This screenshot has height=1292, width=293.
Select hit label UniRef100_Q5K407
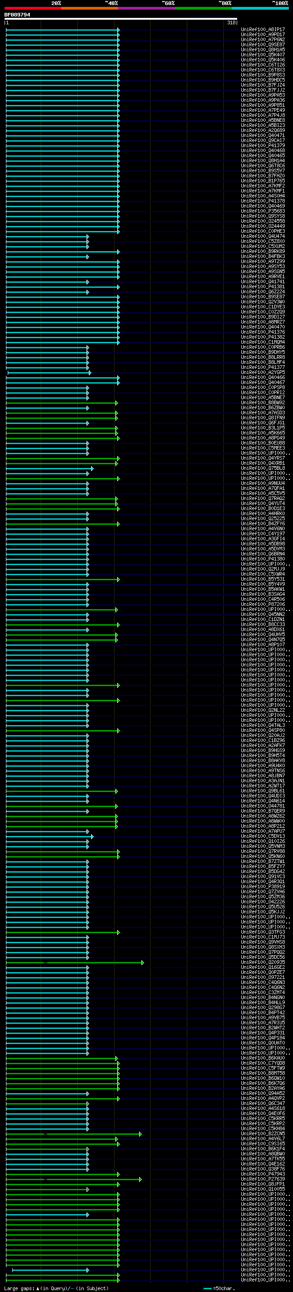click(263, 55)
